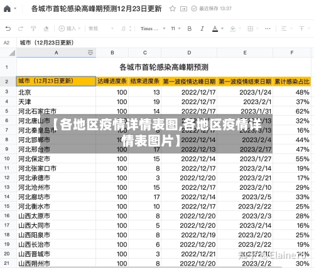Screen dimensions: 314x268
Task: Activate the format painter tool
Action: pyautogui.click(x=33, y=29)
